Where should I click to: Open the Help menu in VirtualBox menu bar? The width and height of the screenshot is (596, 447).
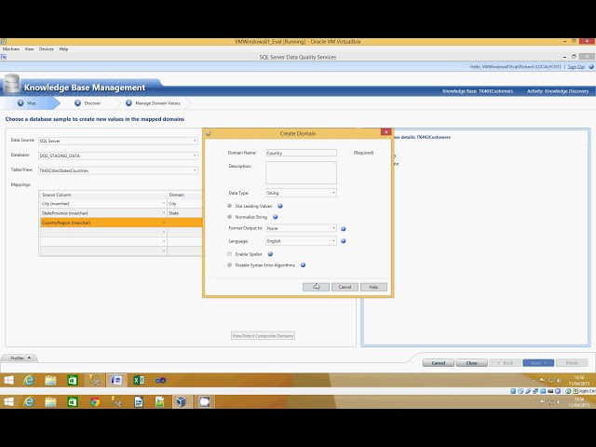pyautogui.click(x=63, y=49)
